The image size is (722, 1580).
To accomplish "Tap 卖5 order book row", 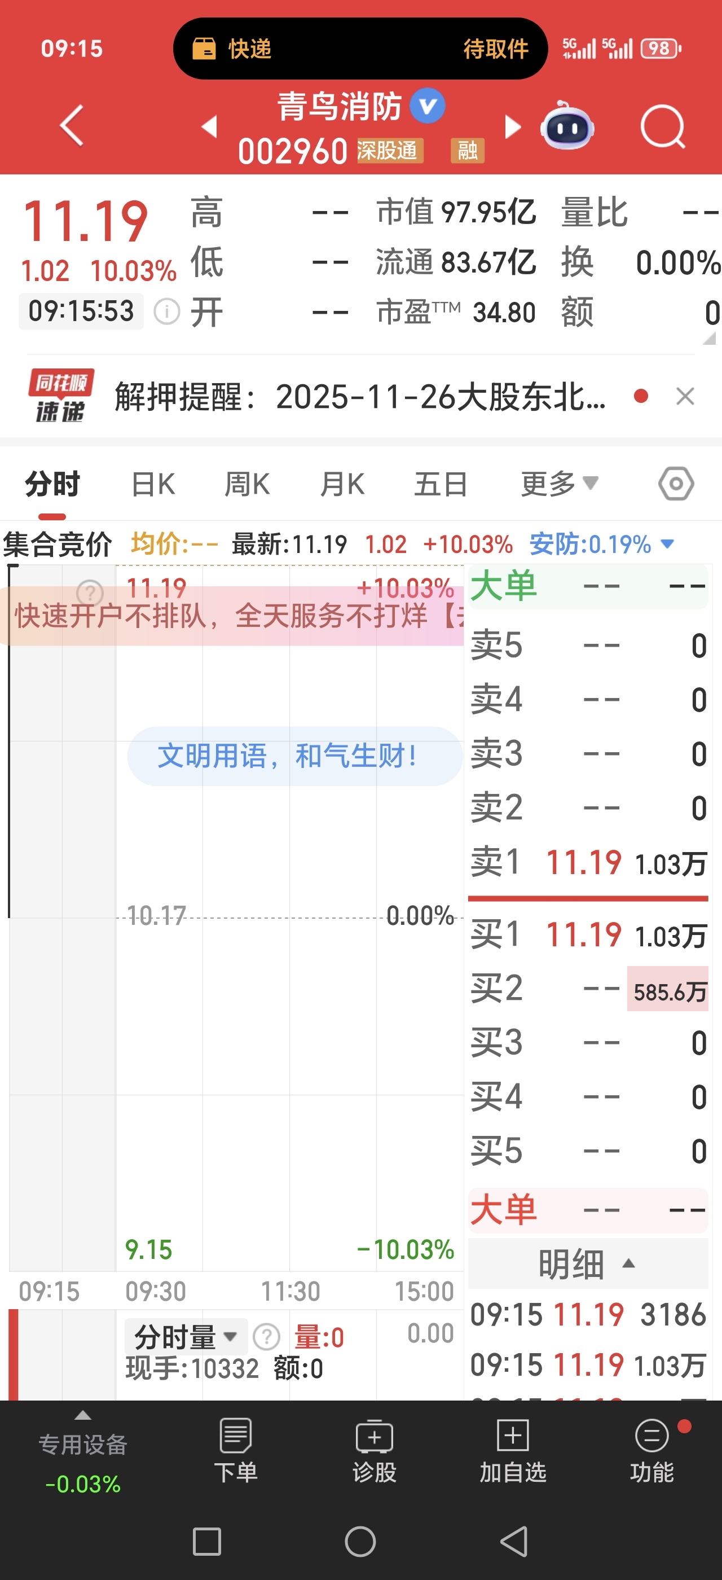I will coord(588,645).
